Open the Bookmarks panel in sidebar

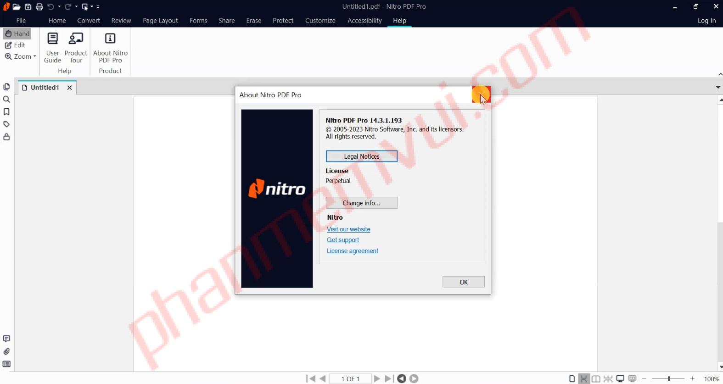6,112
